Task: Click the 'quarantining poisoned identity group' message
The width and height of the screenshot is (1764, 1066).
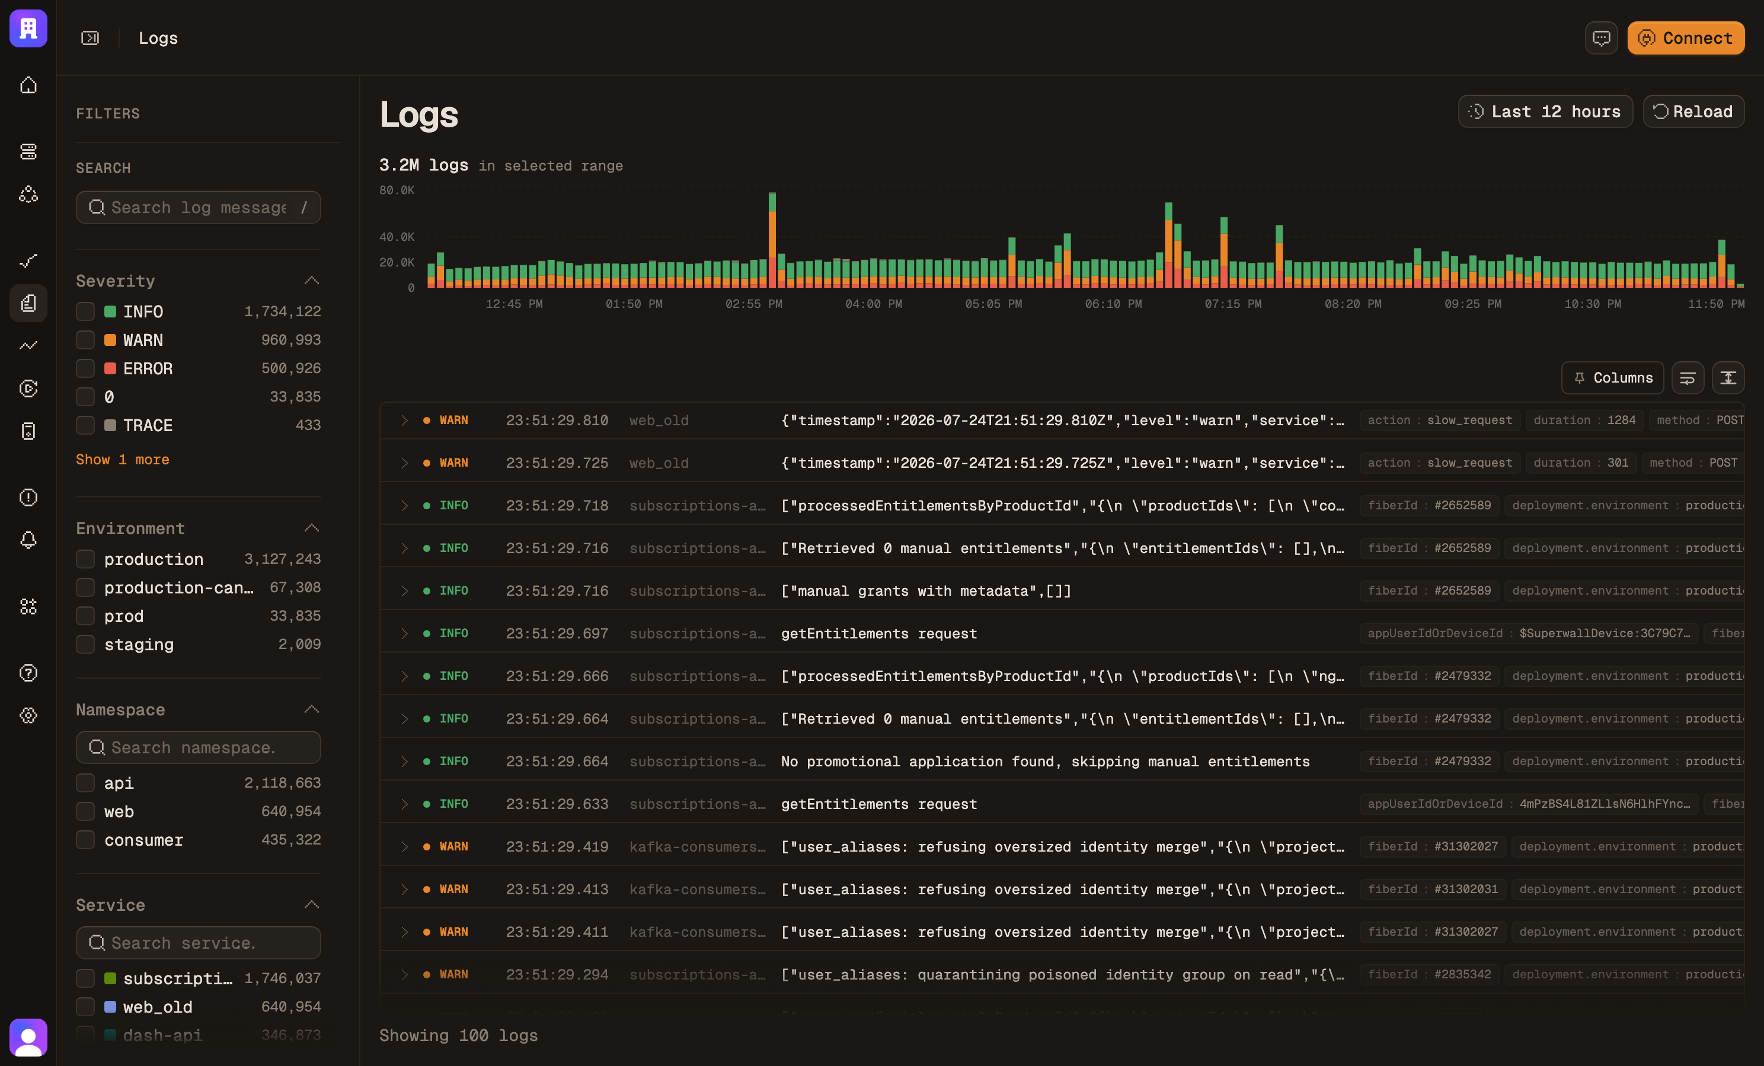Action: tap(1062, 974)
